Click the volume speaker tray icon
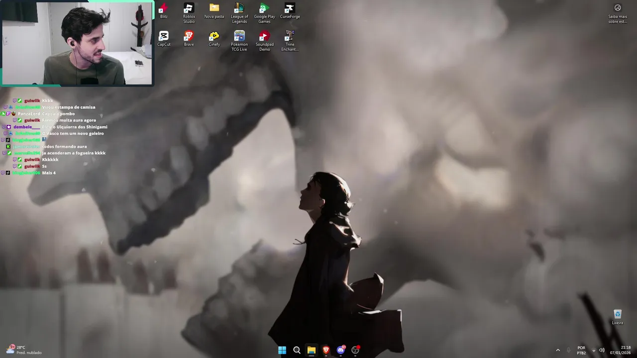Image resolution: width=637 pixels, height=358 pixels. click(x=602, y=350)
